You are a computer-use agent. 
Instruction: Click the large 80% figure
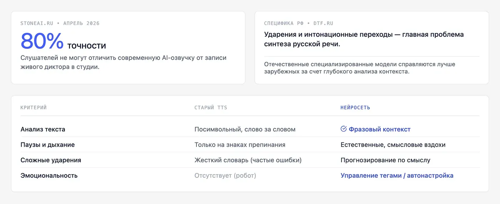42,41
